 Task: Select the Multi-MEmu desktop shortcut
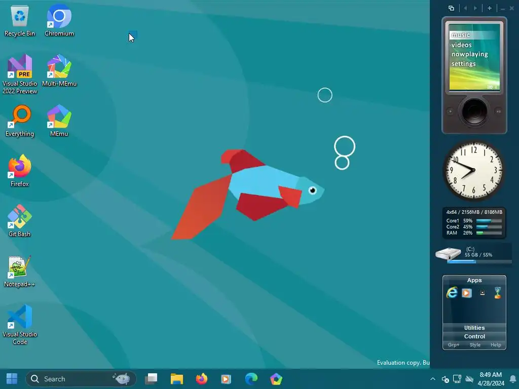59,70
